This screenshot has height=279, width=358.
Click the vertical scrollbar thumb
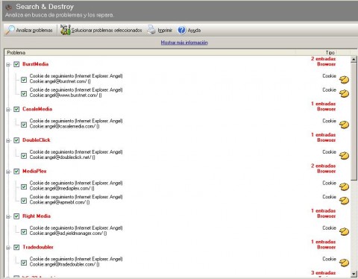354,122
